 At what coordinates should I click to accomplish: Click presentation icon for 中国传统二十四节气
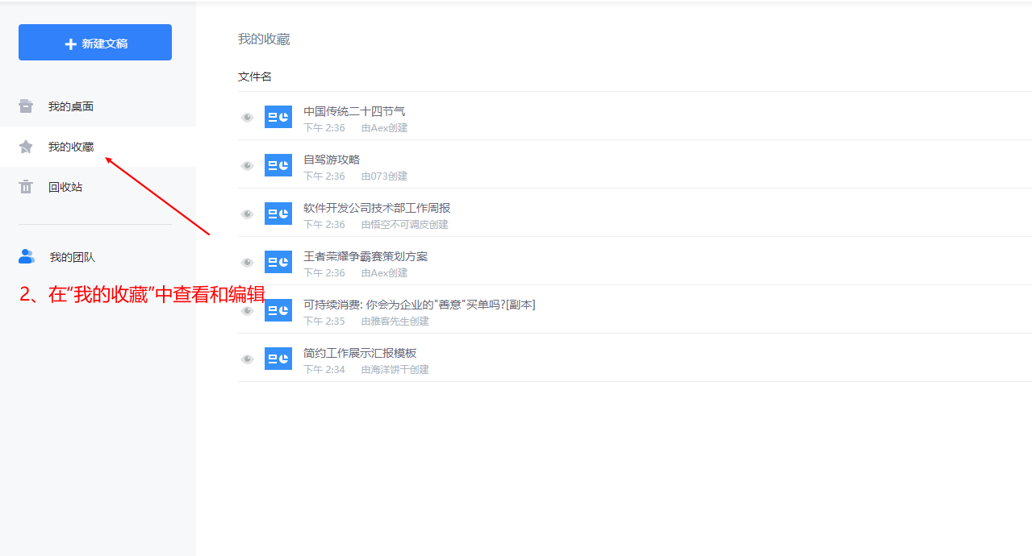pyautogui.click(x=278, y=118)
